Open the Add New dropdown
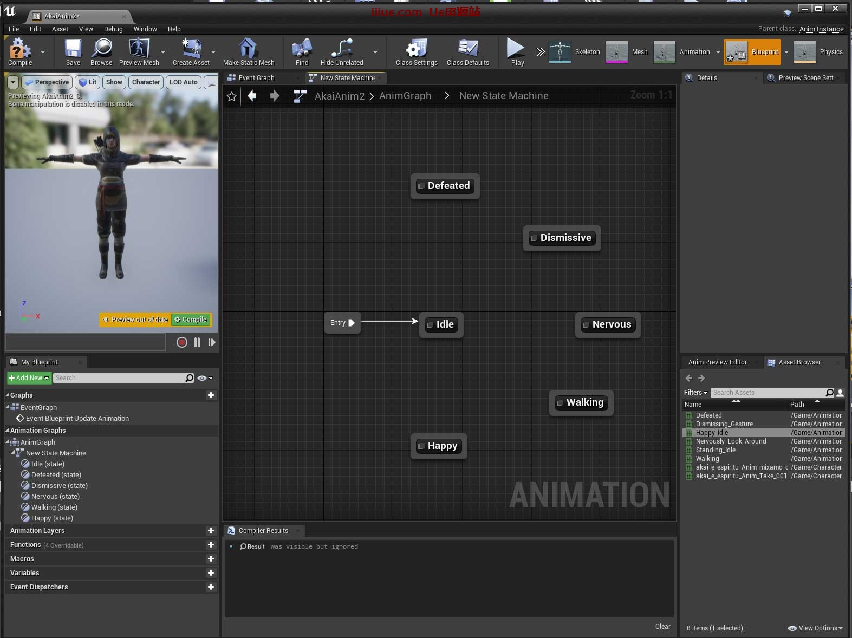The image size is (852, 638). [x=29, y=378]
